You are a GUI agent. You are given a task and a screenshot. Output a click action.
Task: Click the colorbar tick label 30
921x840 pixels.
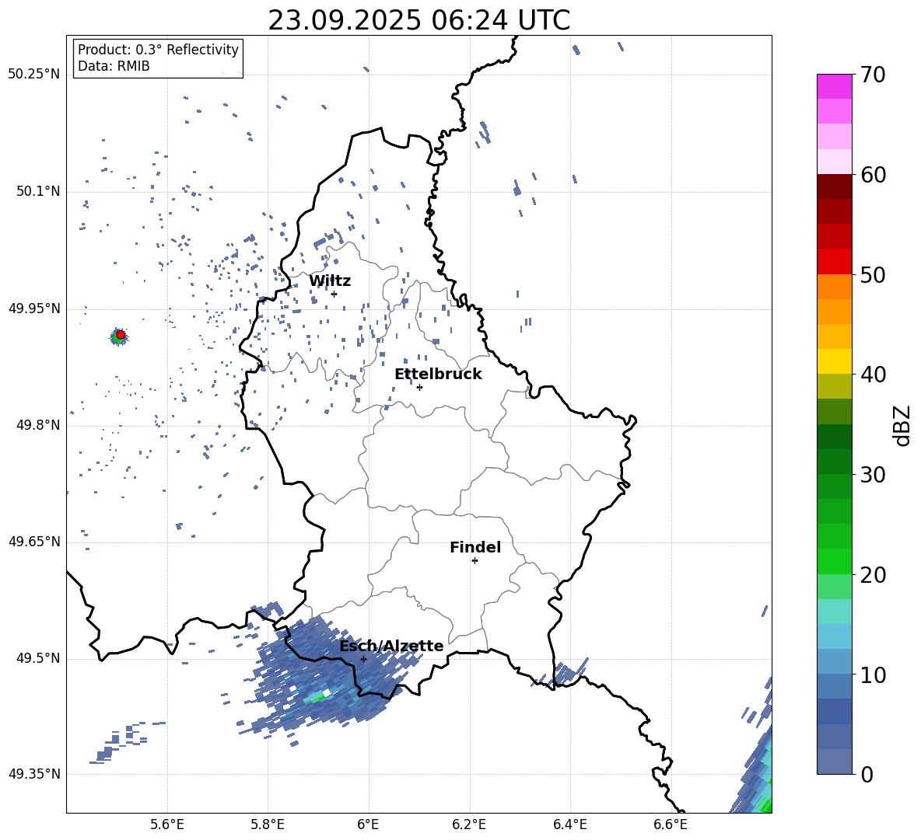872,475
